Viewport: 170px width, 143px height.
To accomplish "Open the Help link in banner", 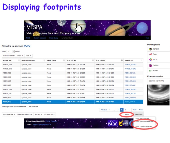I will click(x=147, y=38).
